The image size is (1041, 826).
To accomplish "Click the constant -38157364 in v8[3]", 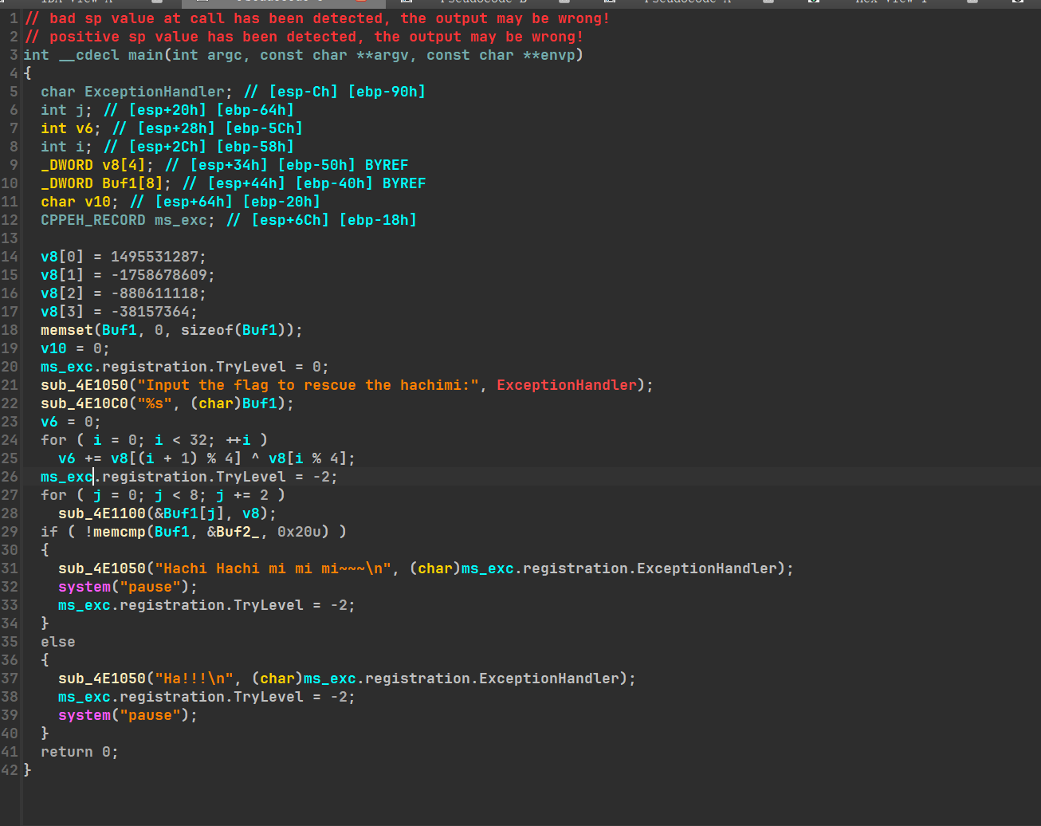I will point(154,312).
